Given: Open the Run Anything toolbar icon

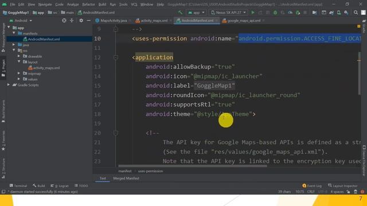Looking at the screenshot, I should point(323,13).
